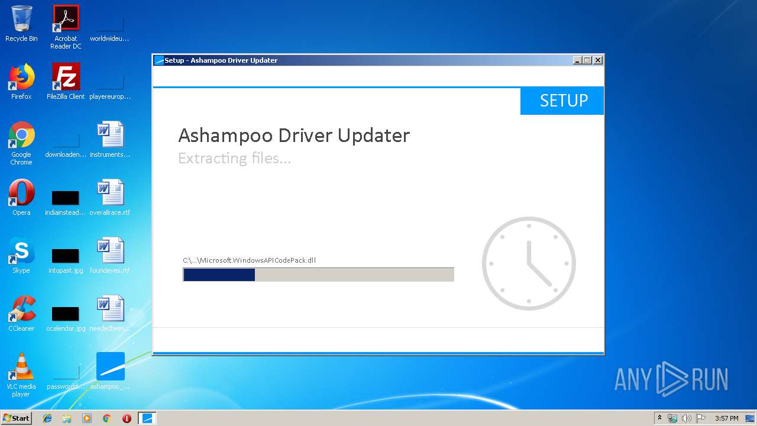Click the Show desktop button
Screen dimensions: 757x426
pos(751,418)
